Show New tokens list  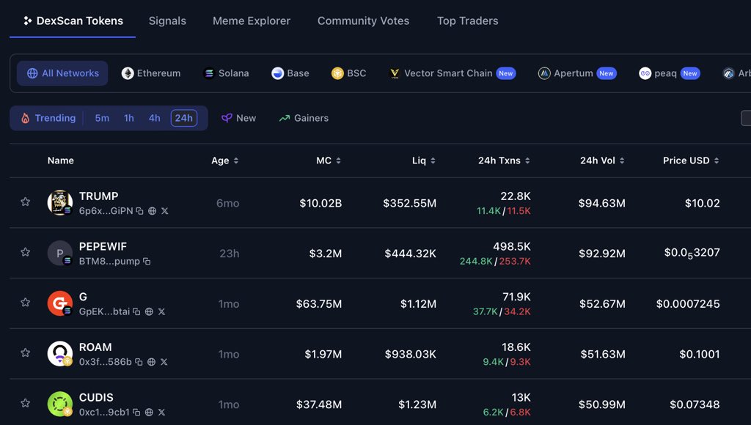[x=238, y=118]
